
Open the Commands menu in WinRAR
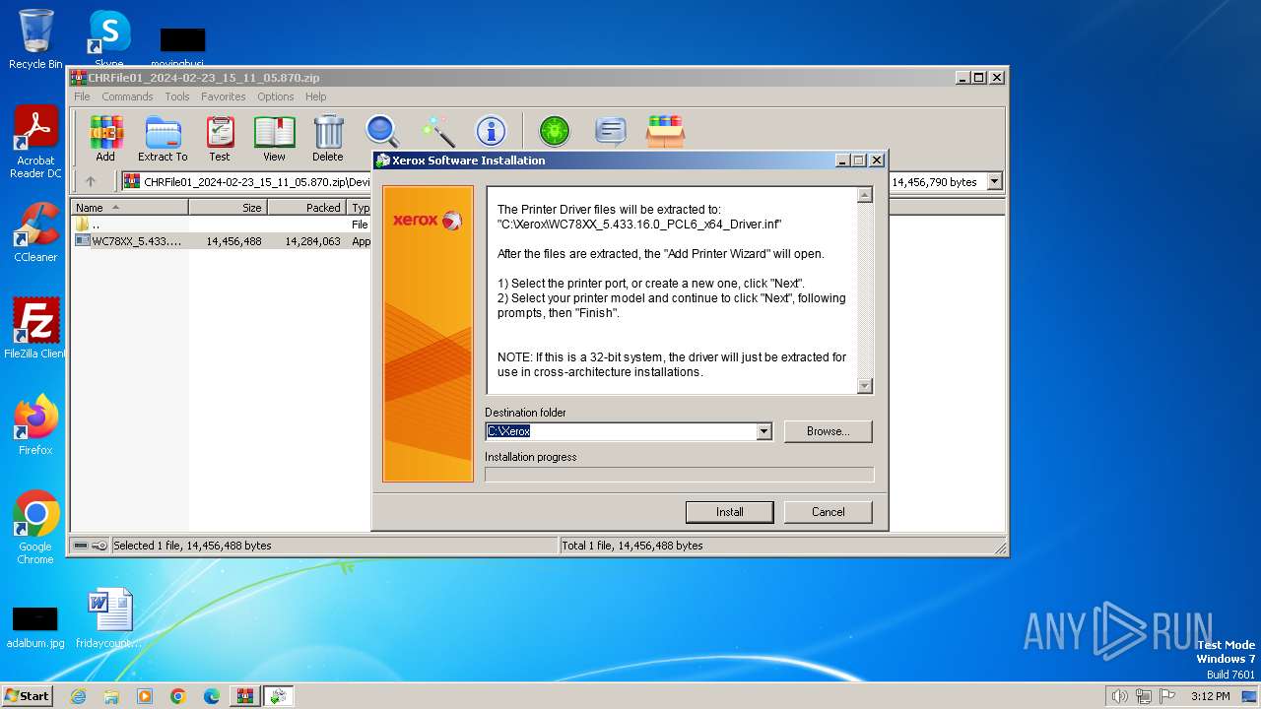click(x=127, y=97)
